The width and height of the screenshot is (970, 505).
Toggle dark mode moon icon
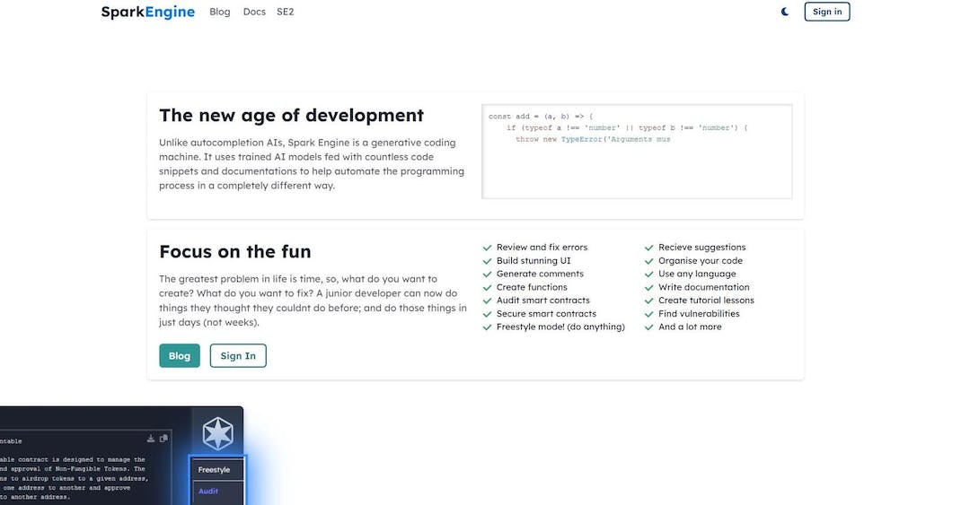[785, 12]
